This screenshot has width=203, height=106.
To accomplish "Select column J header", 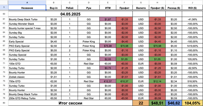I will tap(192, 2).
